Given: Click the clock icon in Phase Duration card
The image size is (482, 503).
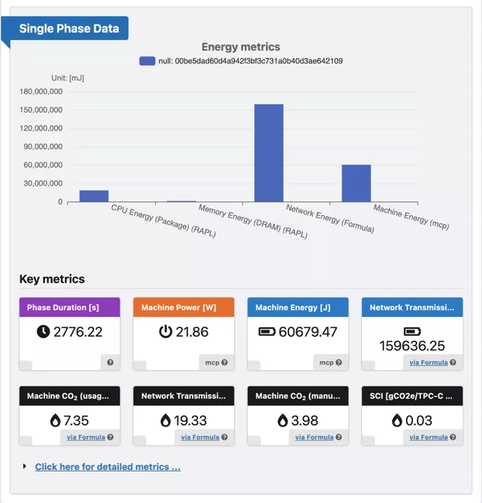Looking at the screenshot, I should tap(43, 332).
